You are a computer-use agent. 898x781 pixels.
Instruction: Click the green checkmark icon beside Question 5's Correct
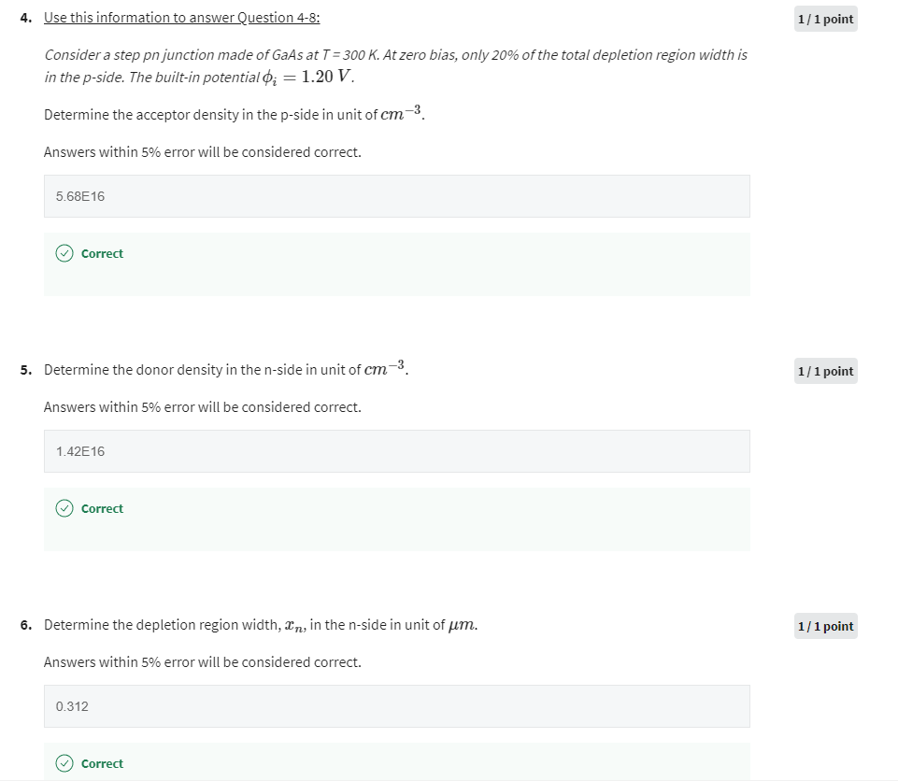(63, 508)
